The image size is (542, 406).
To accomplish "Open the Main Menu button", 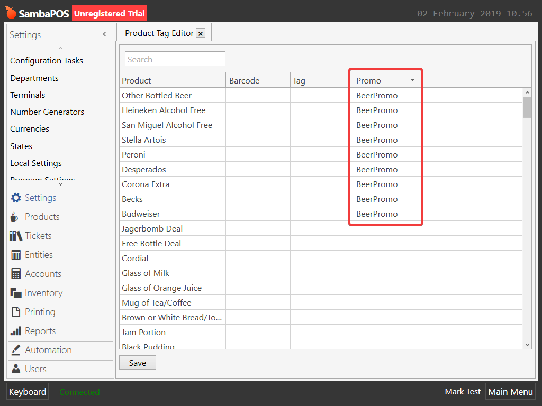I will click(510, 392).
